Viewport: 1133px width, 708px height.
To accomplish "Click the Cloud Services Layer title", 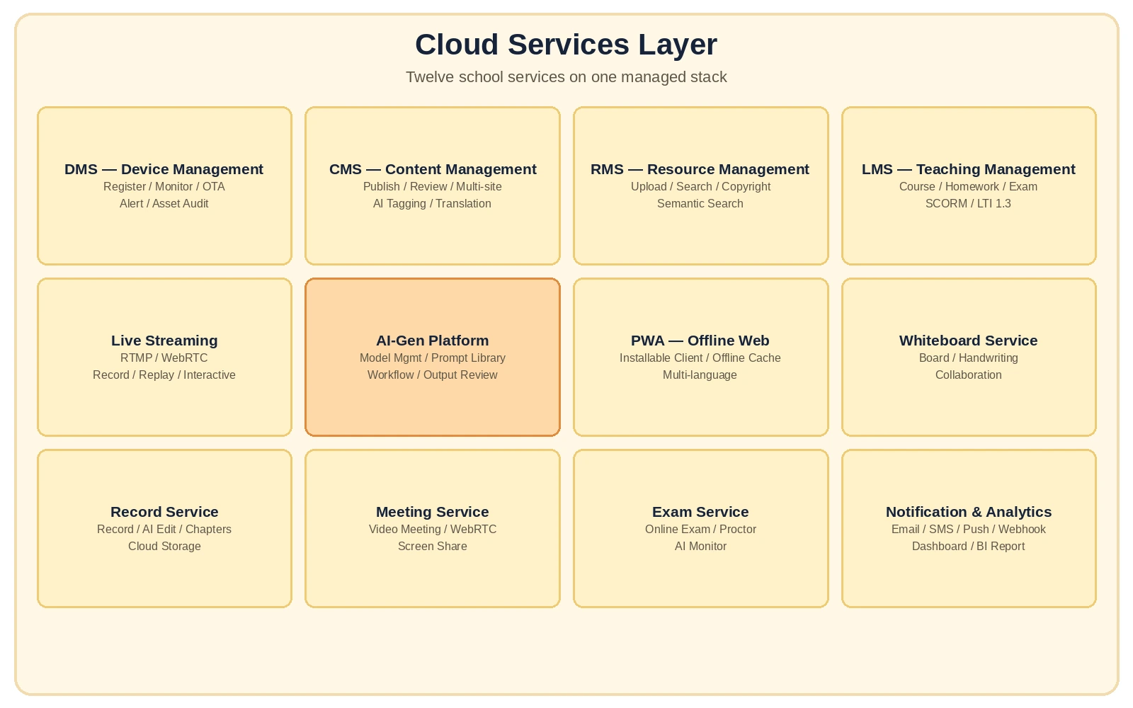I will click(x=566, y=45).
